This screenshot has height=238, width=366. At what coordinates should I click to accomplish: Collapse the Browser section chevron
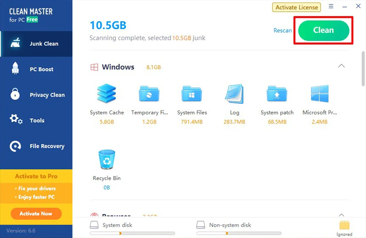(x=341, y=215)
